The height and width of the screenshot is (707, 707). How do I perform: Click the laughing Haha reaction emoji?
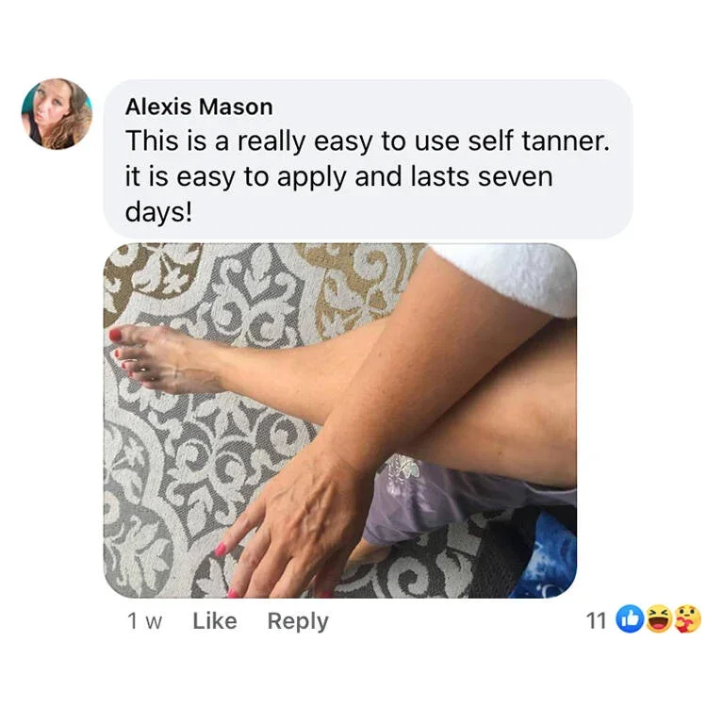point(659,620)
